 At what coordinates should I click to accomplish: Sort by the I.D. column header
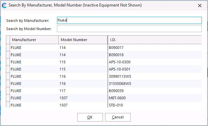(154, 40)
